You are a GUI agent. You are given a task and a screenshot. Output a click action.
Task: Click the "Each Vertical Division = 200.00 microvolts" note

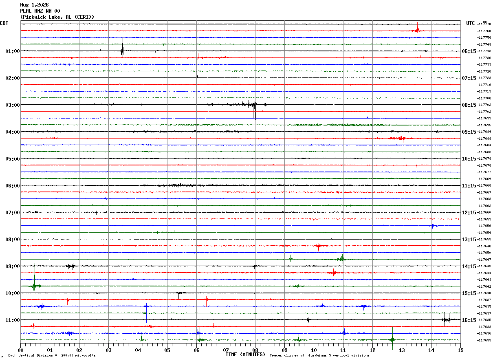[x=52, y=356]
